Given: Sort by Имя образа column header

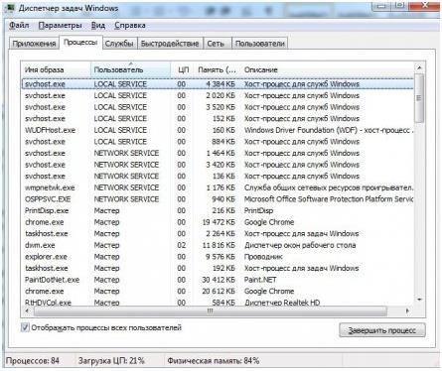Looking at the screenshot, I should (57, 69).
